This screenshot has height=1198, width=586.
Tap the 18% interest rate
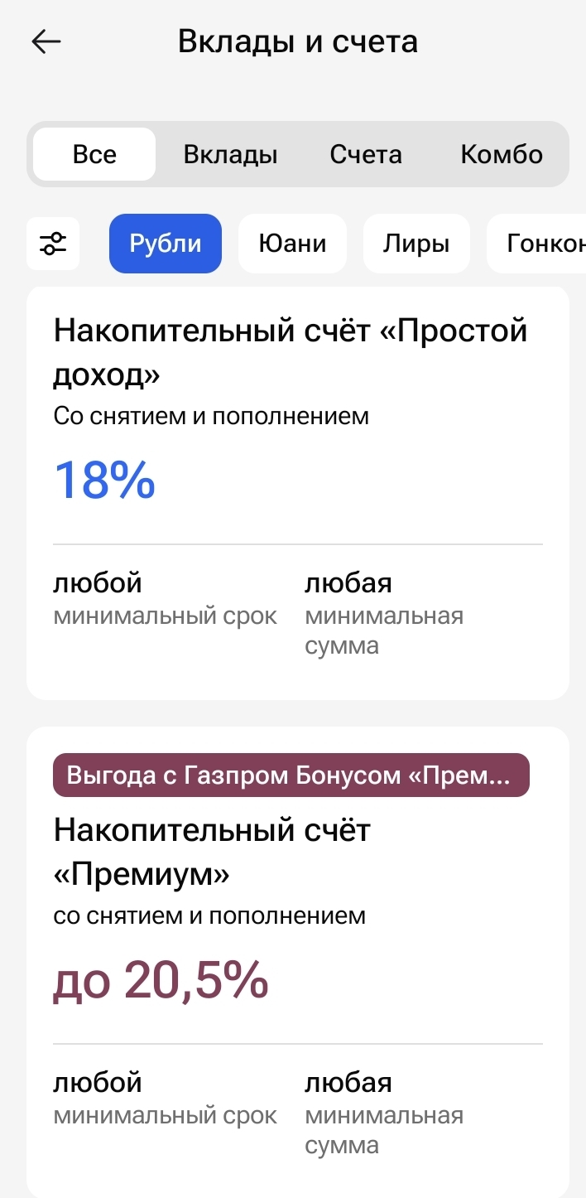point(104,480)
